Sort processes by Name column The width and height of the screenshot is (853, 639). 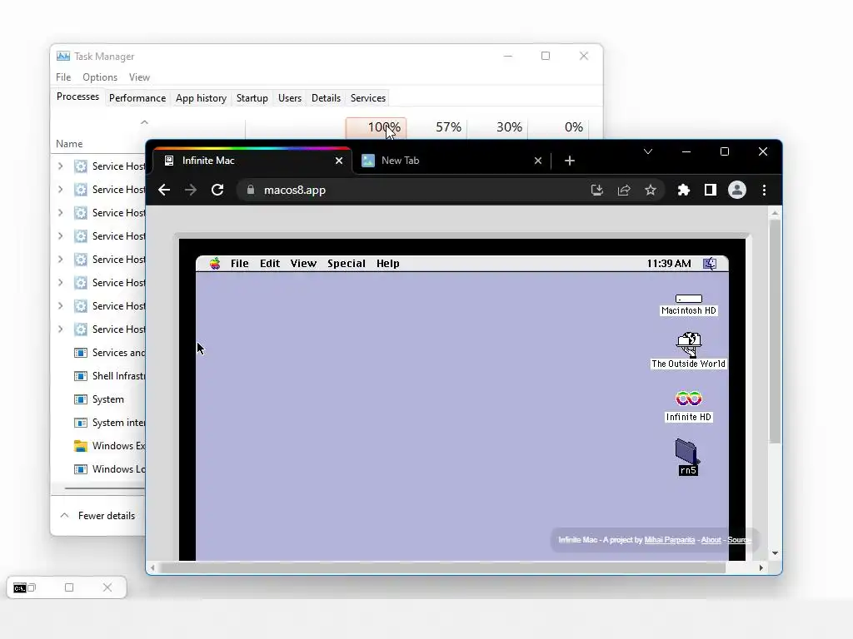[69, 144]
